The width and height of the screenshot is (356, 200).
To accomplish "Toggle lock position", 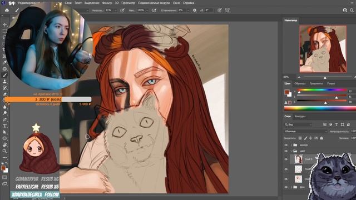I will pyautogui.click(x=310, y=138).
